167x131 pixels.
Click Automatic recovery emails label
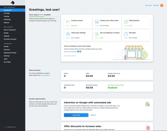[x=116, y=85]
